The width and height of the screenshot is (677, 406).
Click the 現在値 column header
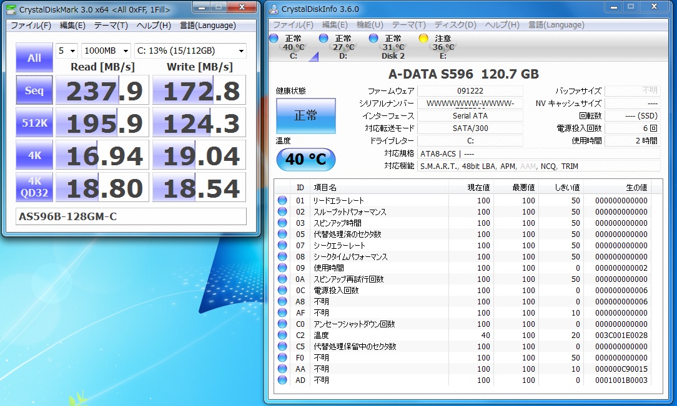pos(471,188)
